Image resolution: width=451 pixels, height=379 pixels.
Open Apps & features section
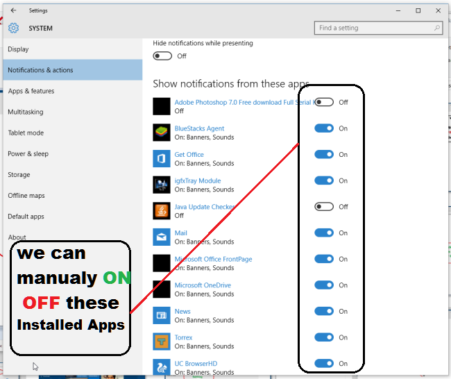click(x=73, y=91)
